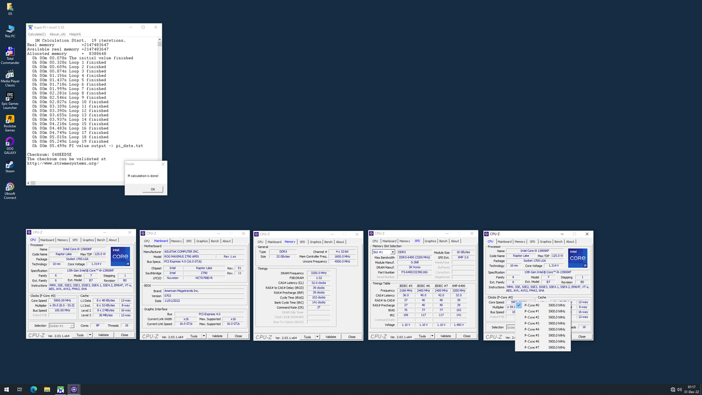702x395 pixels.
Task: Open Task View from the taskbar
Action: pos(20,390)
